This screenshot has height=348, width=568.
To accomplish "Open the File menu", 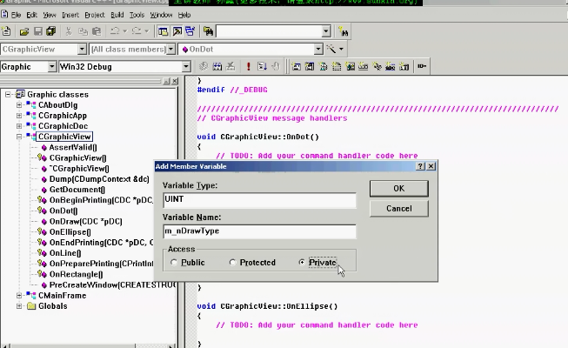I will [x=16, y=15].
